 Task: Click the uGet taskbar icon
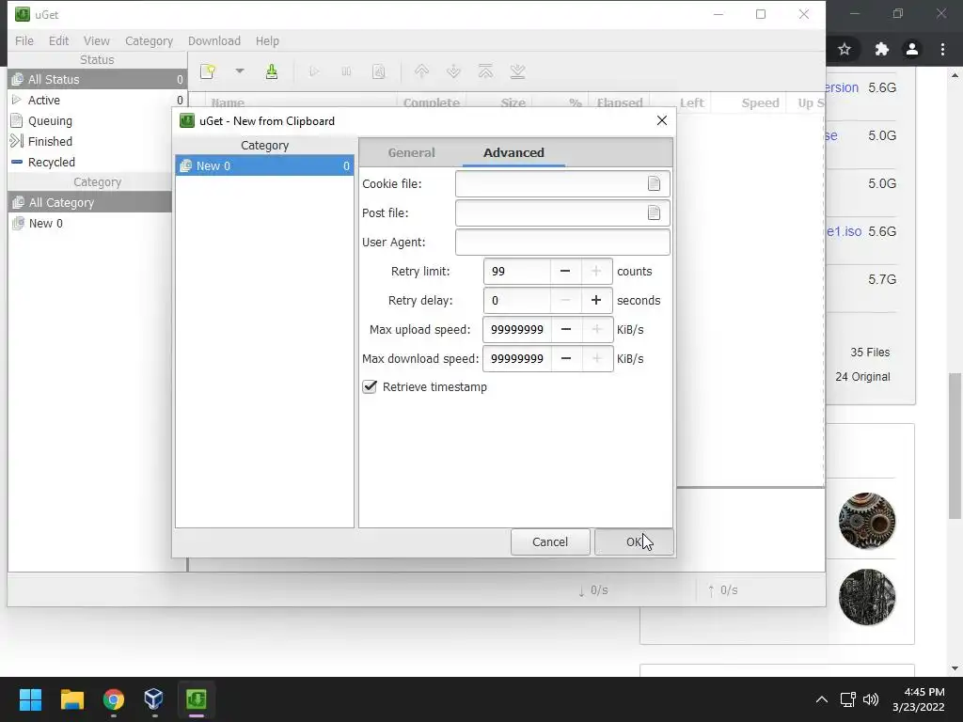(x=197, y=699)
